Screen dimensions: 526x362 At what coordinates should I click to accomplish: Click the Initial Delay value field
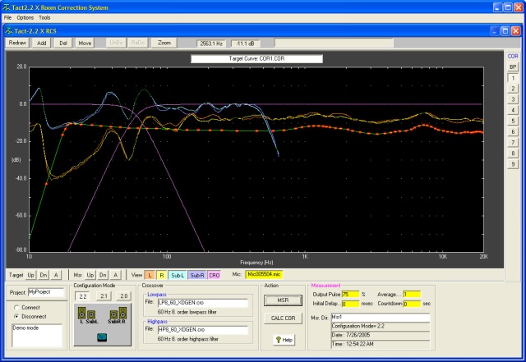pos(350,304)
